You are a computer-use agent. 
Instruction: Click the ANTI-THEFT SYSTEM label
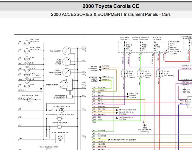[x=127, y=110]
